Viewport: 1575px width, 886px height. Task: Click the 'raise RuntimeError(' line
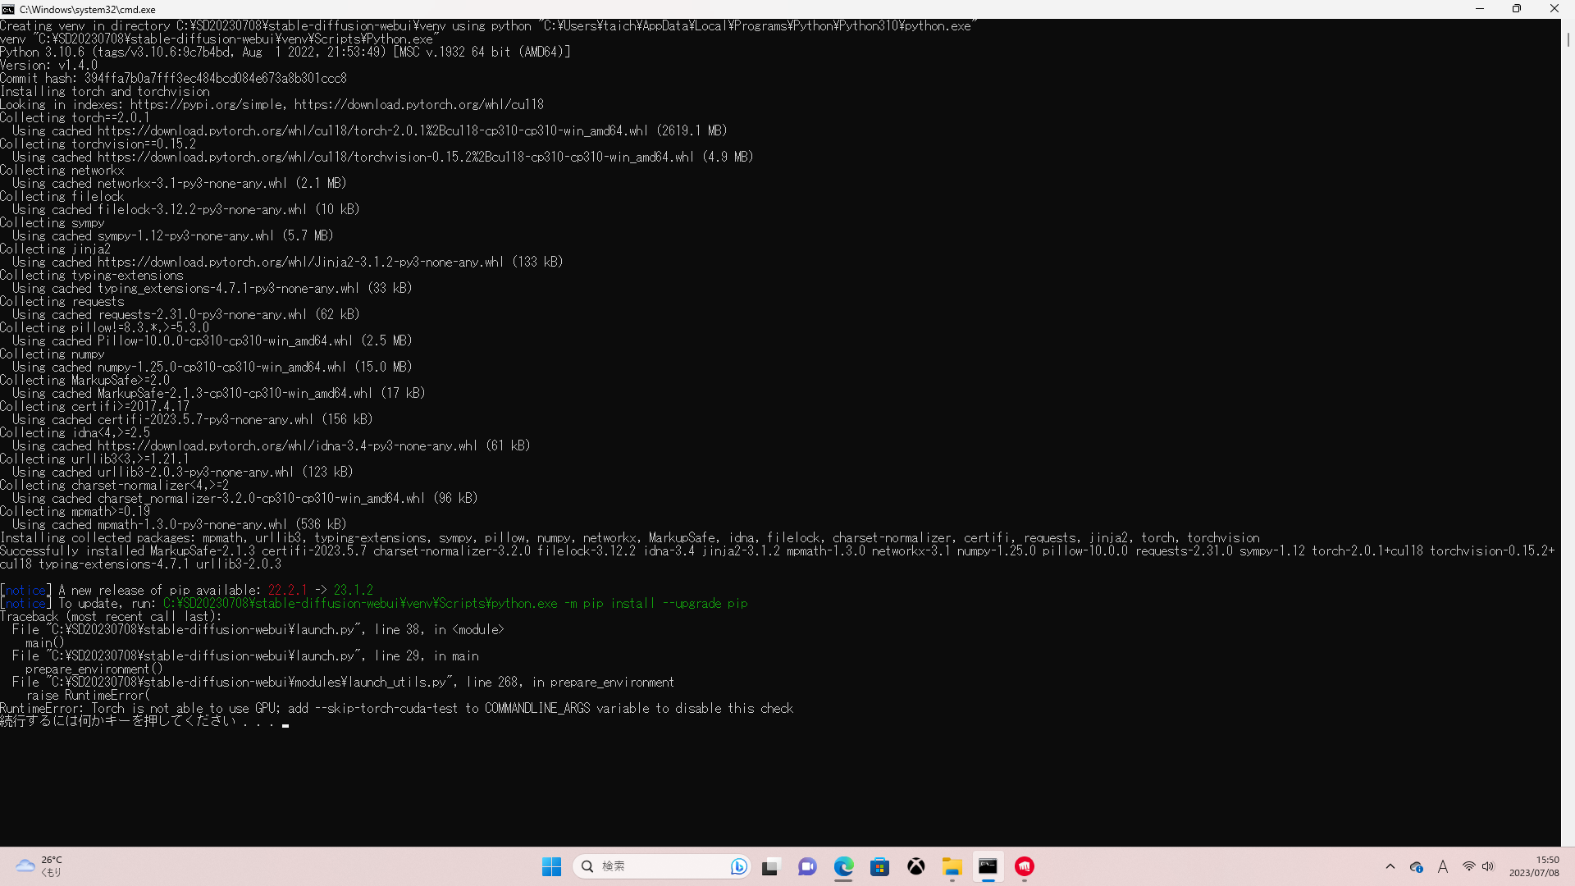pyautogui.click(x=88, y=695)
